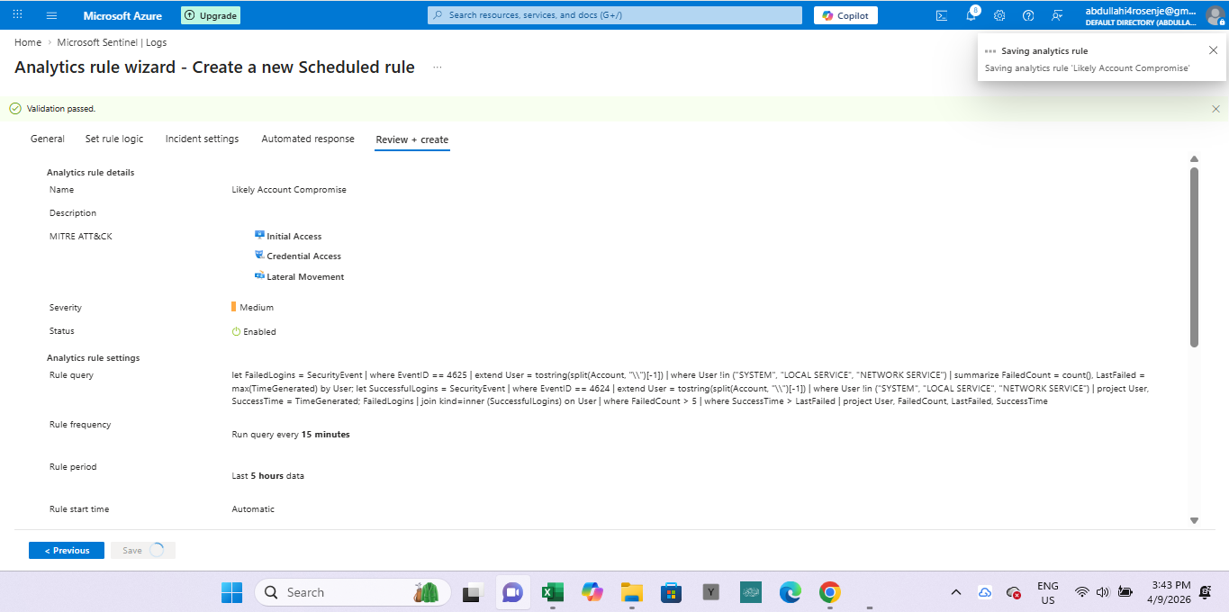Image resolution: width=1229 pixels, height=612 pixels.
Task: Click the Credential Access tactic icon
Action: click(259, 256)
